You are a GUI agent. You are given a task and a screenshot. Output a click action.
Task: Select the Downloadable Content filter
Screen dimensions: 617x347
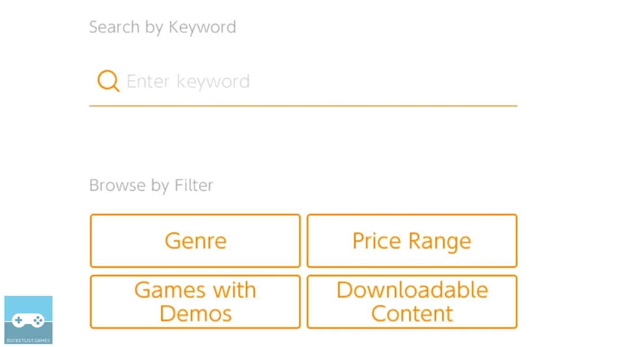tap(412, 302)
